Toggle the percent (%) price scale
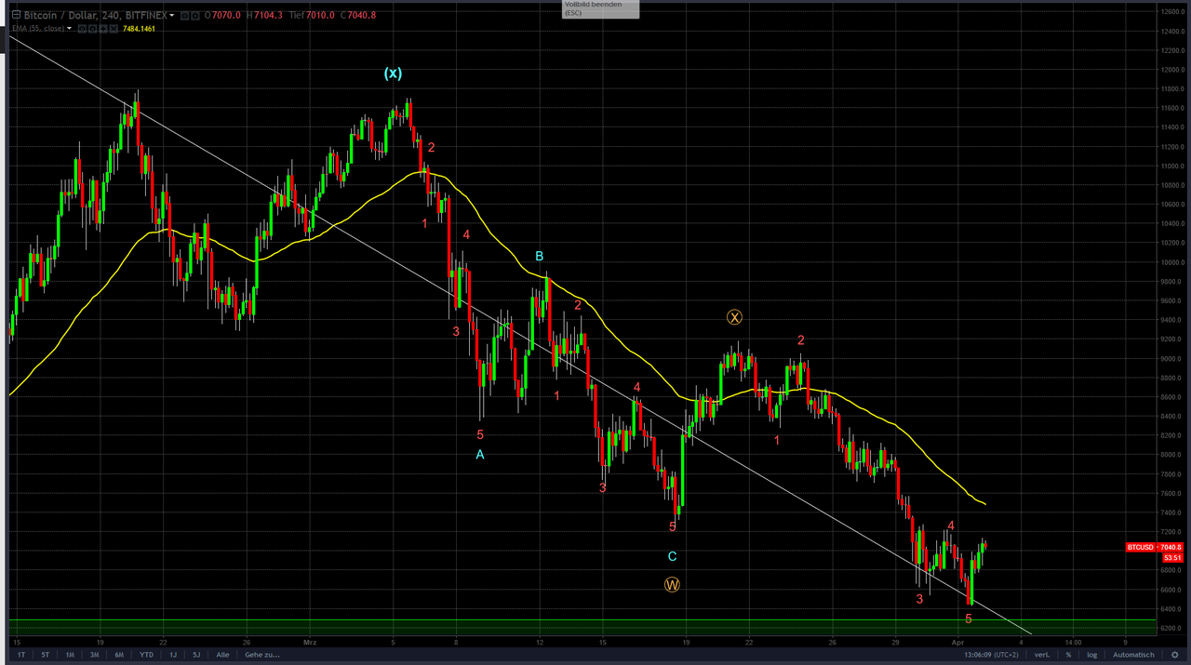The height and width of the screenshot is (665, 1191). pyautogui.click(x=1068, y=655)
